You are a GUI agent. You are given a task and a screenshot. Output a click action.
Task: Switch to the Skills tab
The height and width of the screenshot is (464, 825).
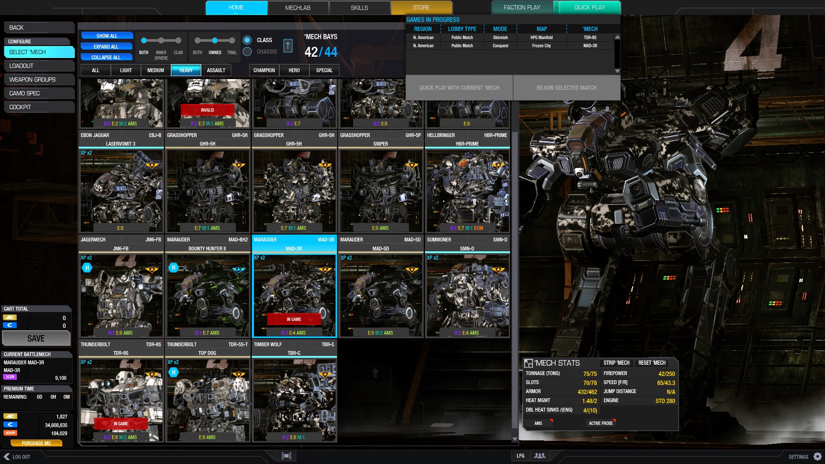click(359, 8)
